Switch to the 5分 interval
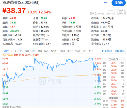The width and height of the screenshot is (127, 108). (x=85, y=51)
